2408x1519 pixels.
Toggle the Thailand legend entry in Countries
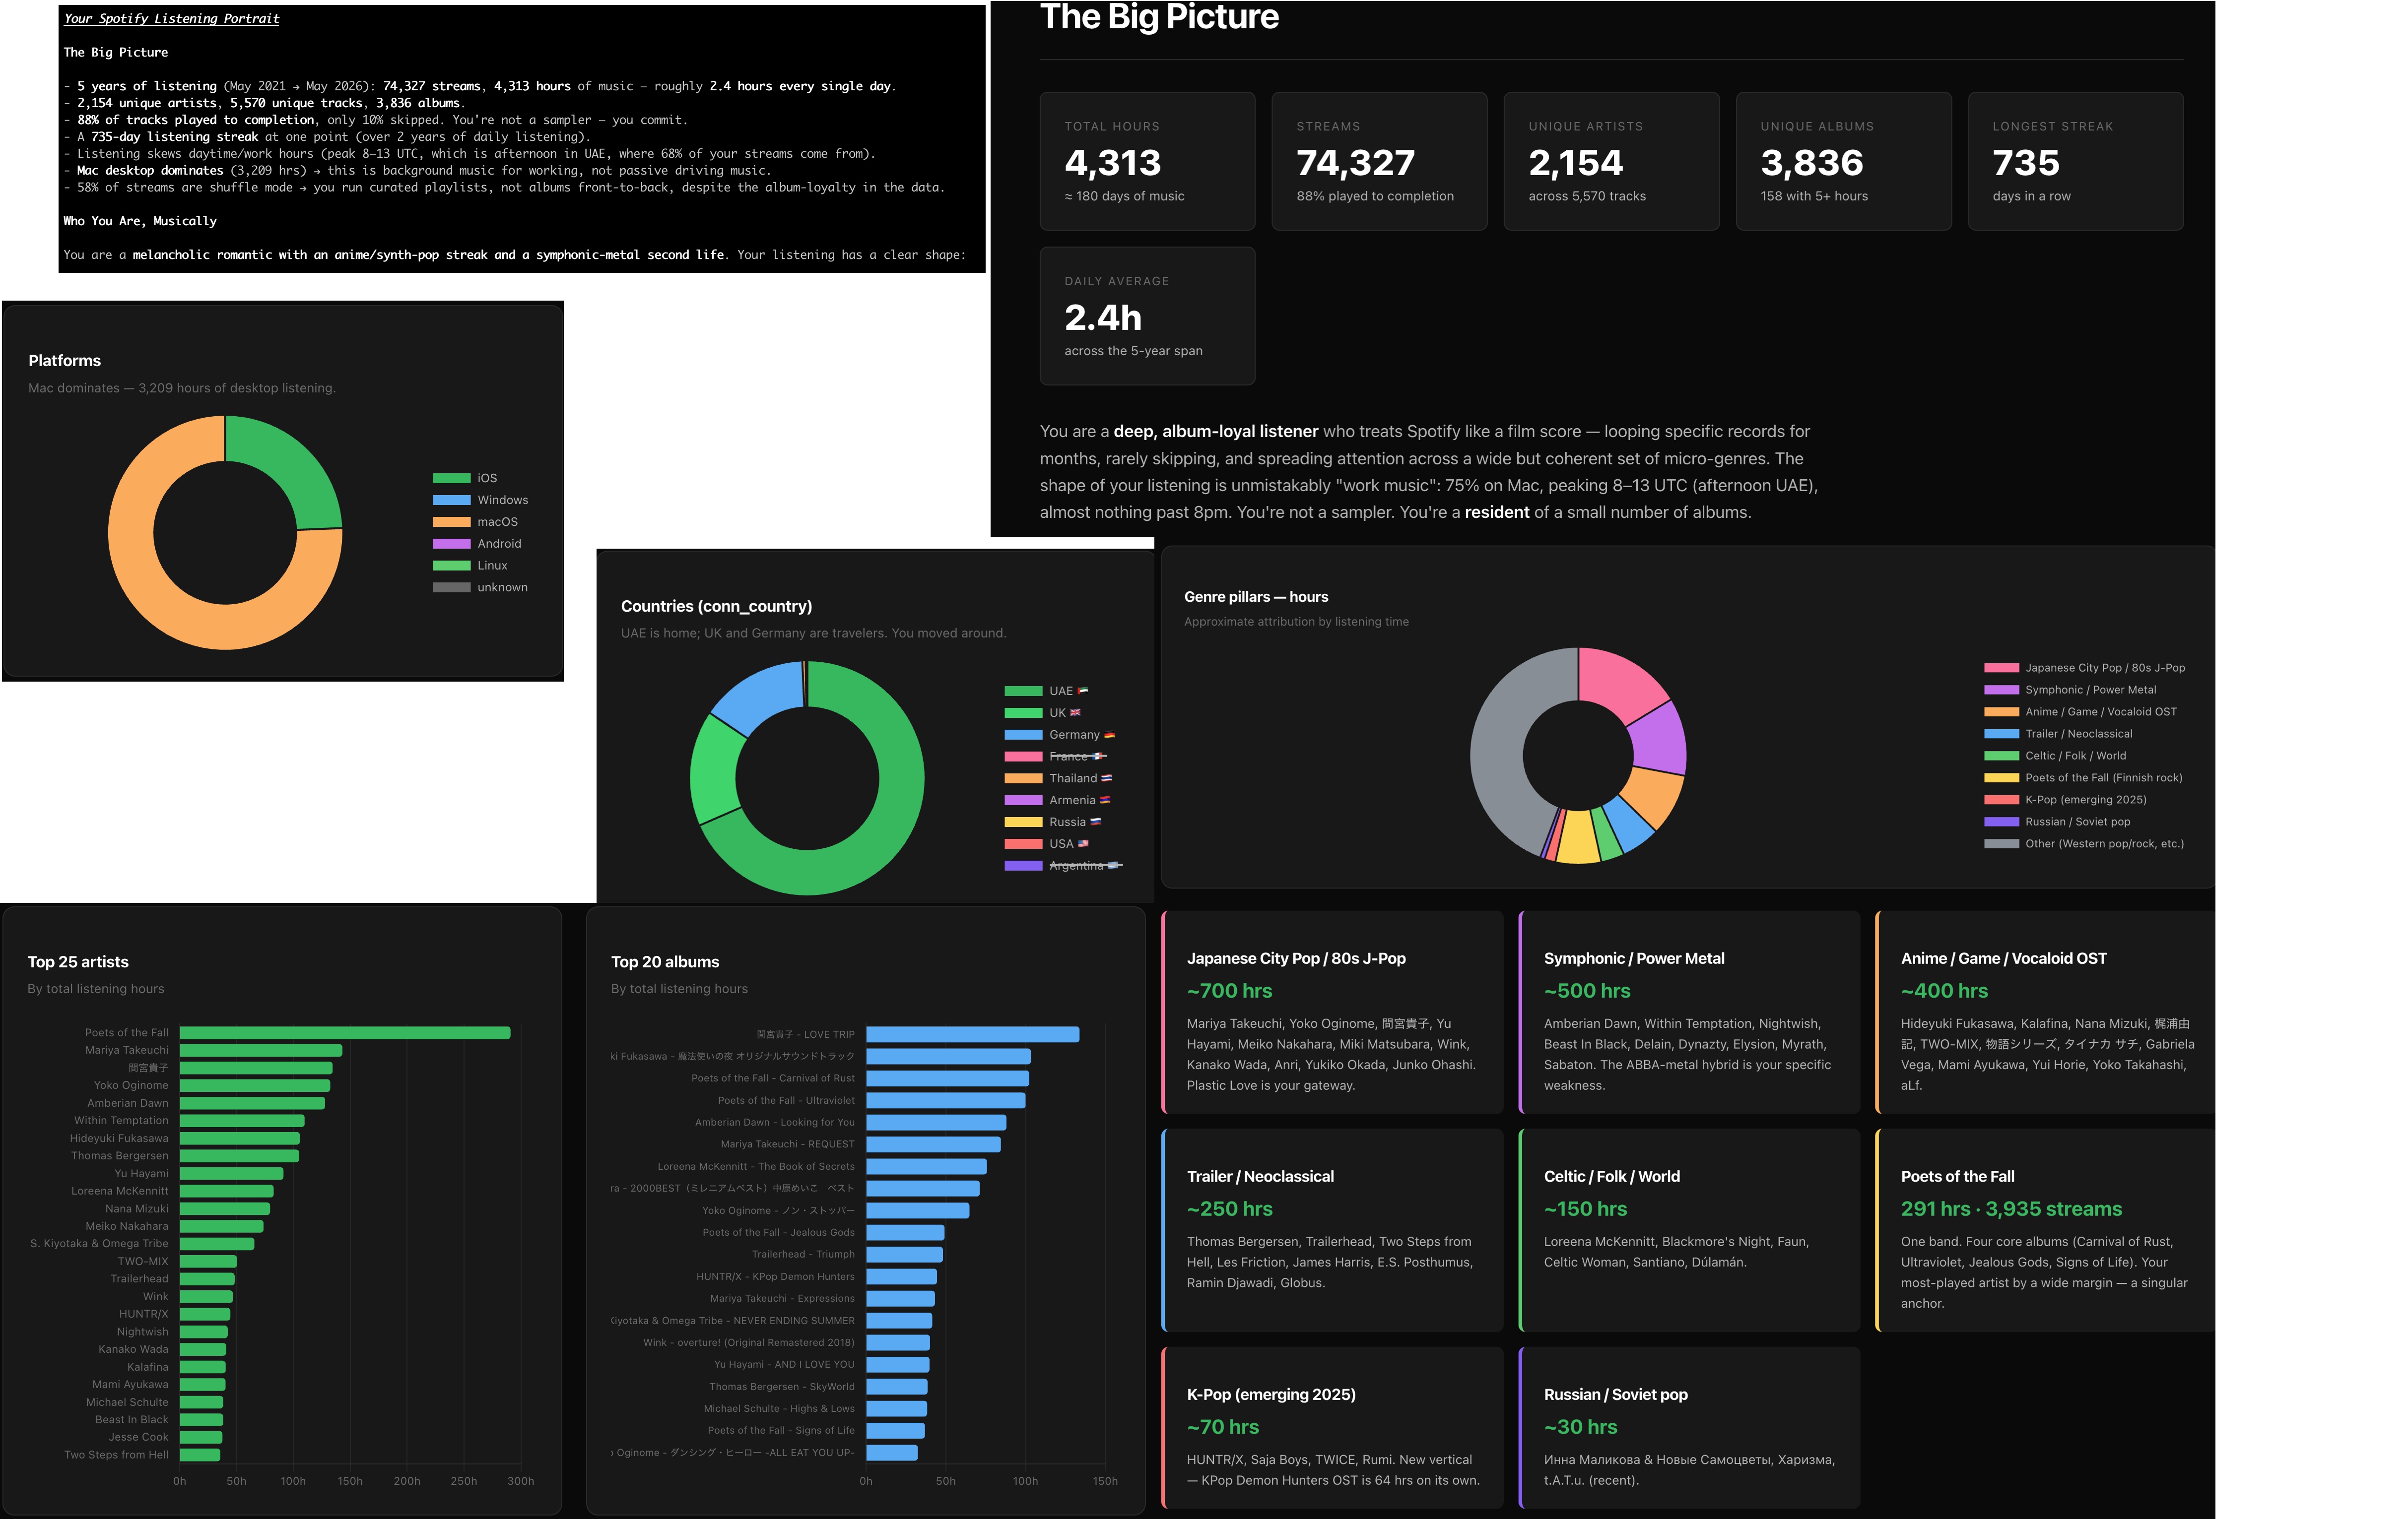click(x=1058, y=778)
